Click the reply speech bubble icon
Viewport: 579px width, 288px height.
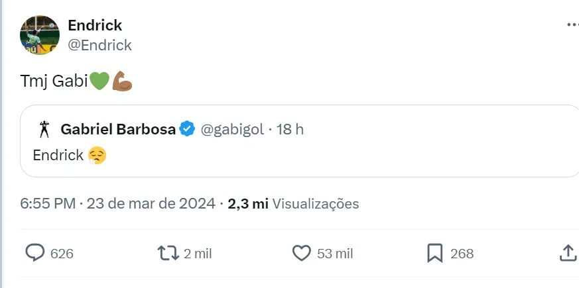(x=34, y=253)
